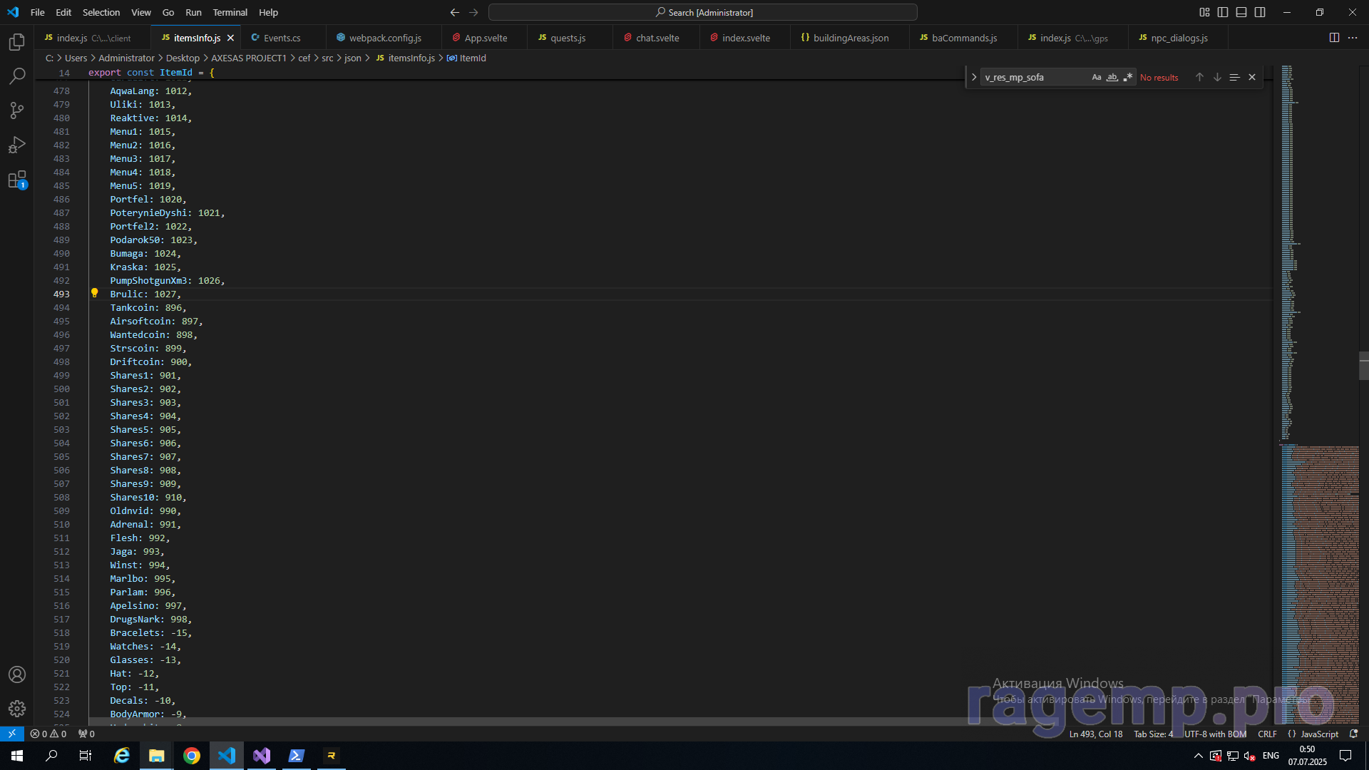The height and width of the screenshot is (770, 1369).
Task: Toggle Use Regular Expression in find widget
Action: pyautogui.click(x=1127, y=77)
